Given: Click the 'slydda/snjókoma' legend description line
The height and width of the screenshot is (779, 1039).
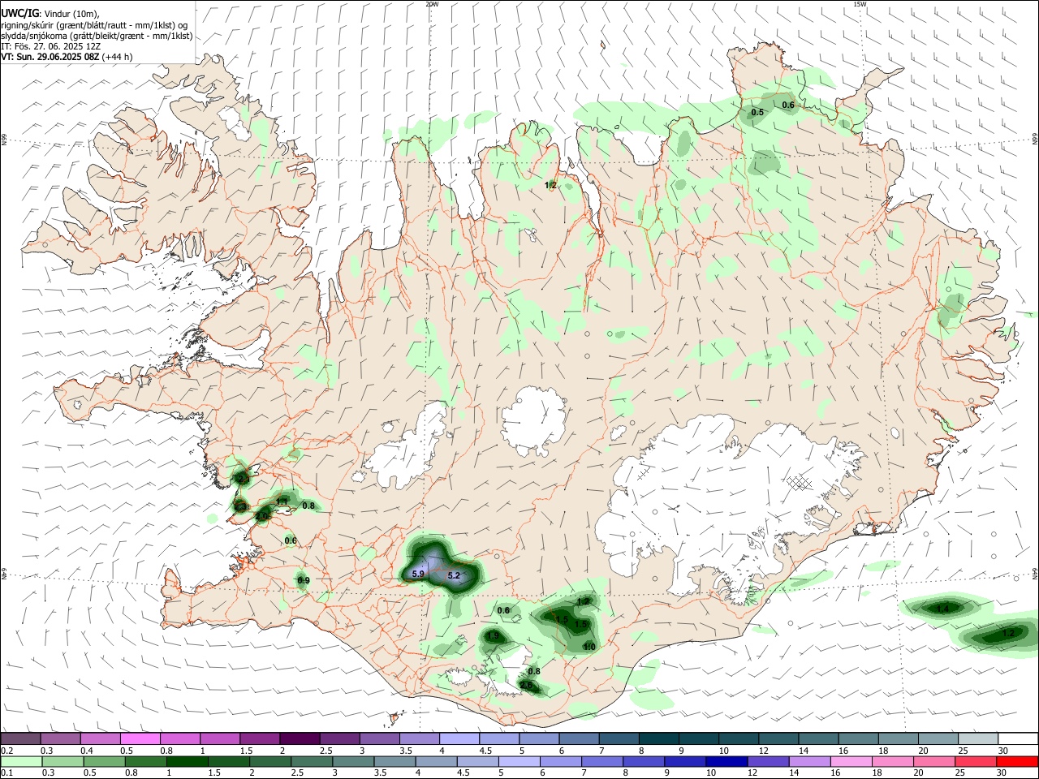Looking at the screenshot, I should 97,36.
